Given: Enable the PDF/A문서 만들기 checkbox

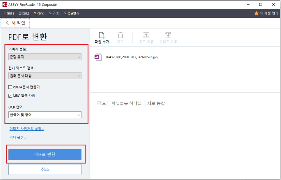Looking at the screenshot, I should click(10, 87).
